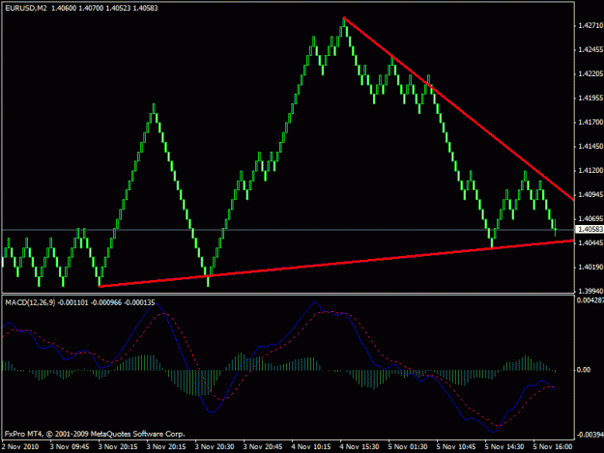Click the 1.42455 price axis label

click(590, 49)
